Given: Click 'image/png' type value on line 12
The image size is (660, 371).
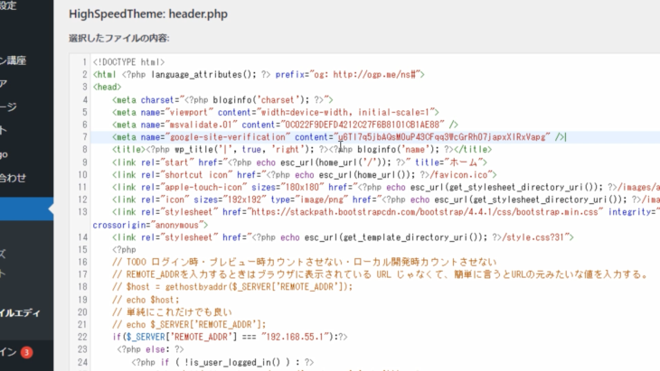Looking at the screenshot, I should click(324, 199).
